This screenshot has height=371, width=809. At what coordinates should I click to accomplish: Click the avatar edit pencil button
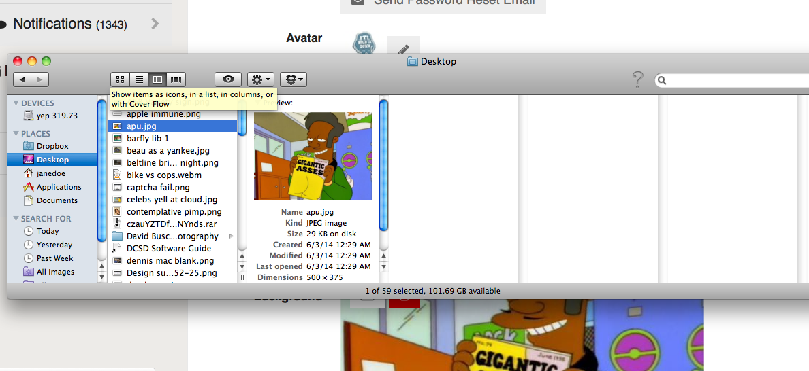[x=404, y=49]
